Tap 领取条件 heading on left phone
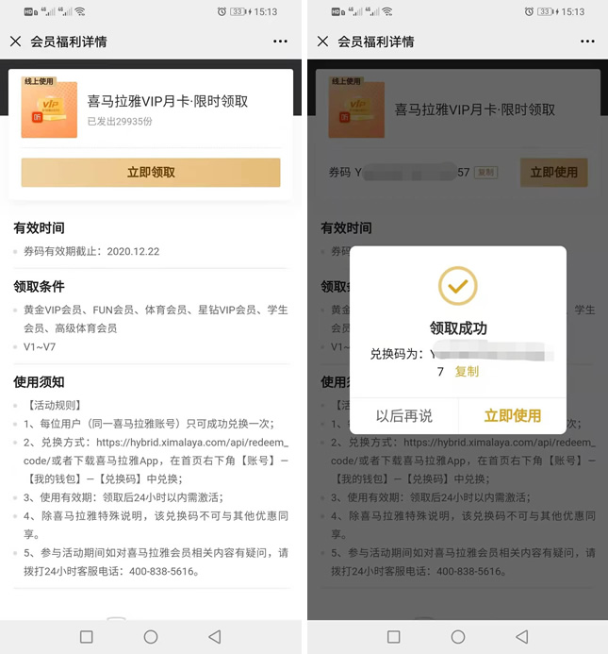 pyautogui.click(x=39, y=287)
